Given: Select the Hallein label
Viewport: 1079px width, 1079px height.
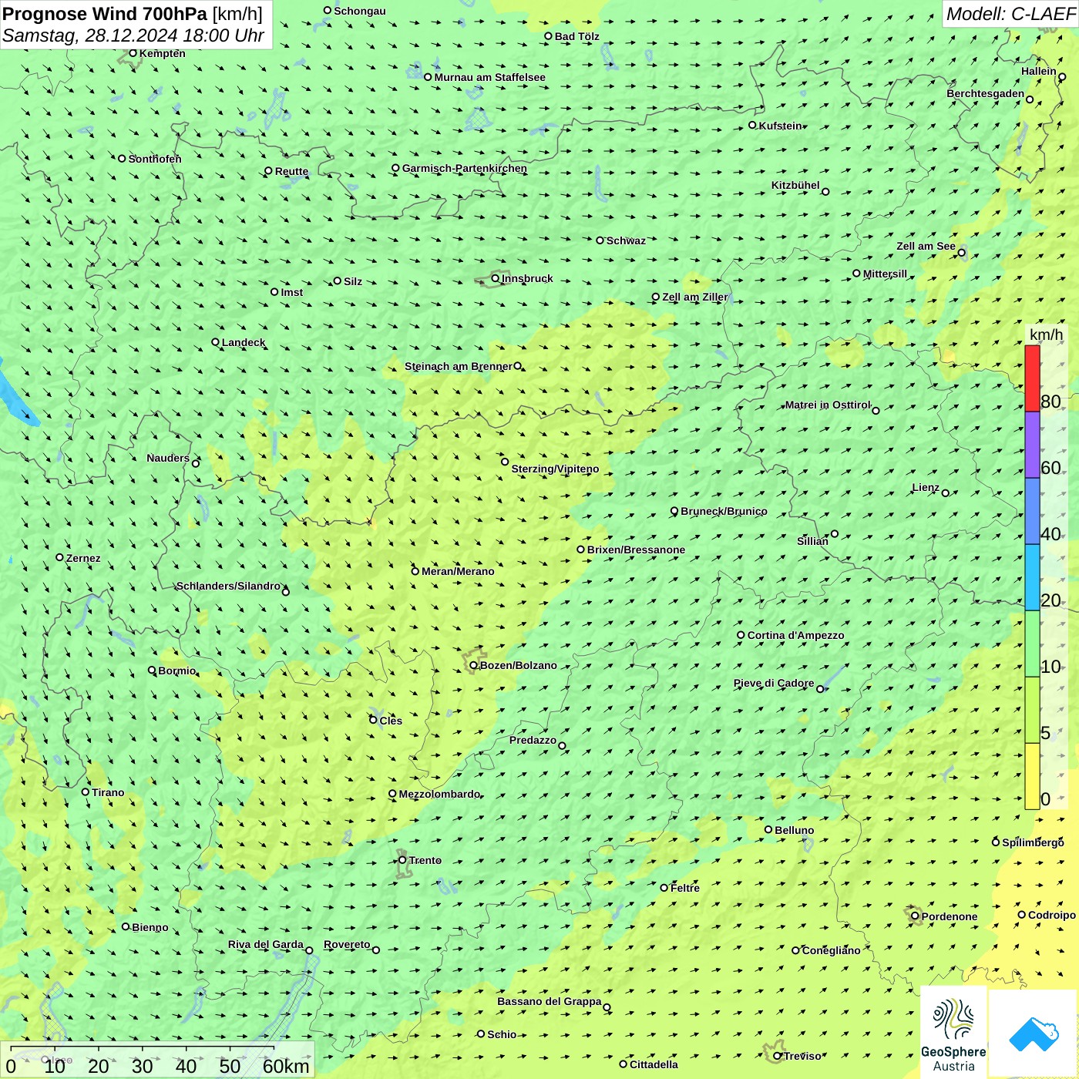Looking at the screenshot, I should (x=1039, y=71).
